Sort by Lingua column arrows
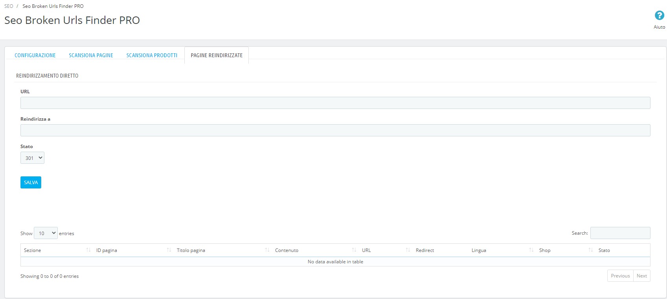 (531, 250)
